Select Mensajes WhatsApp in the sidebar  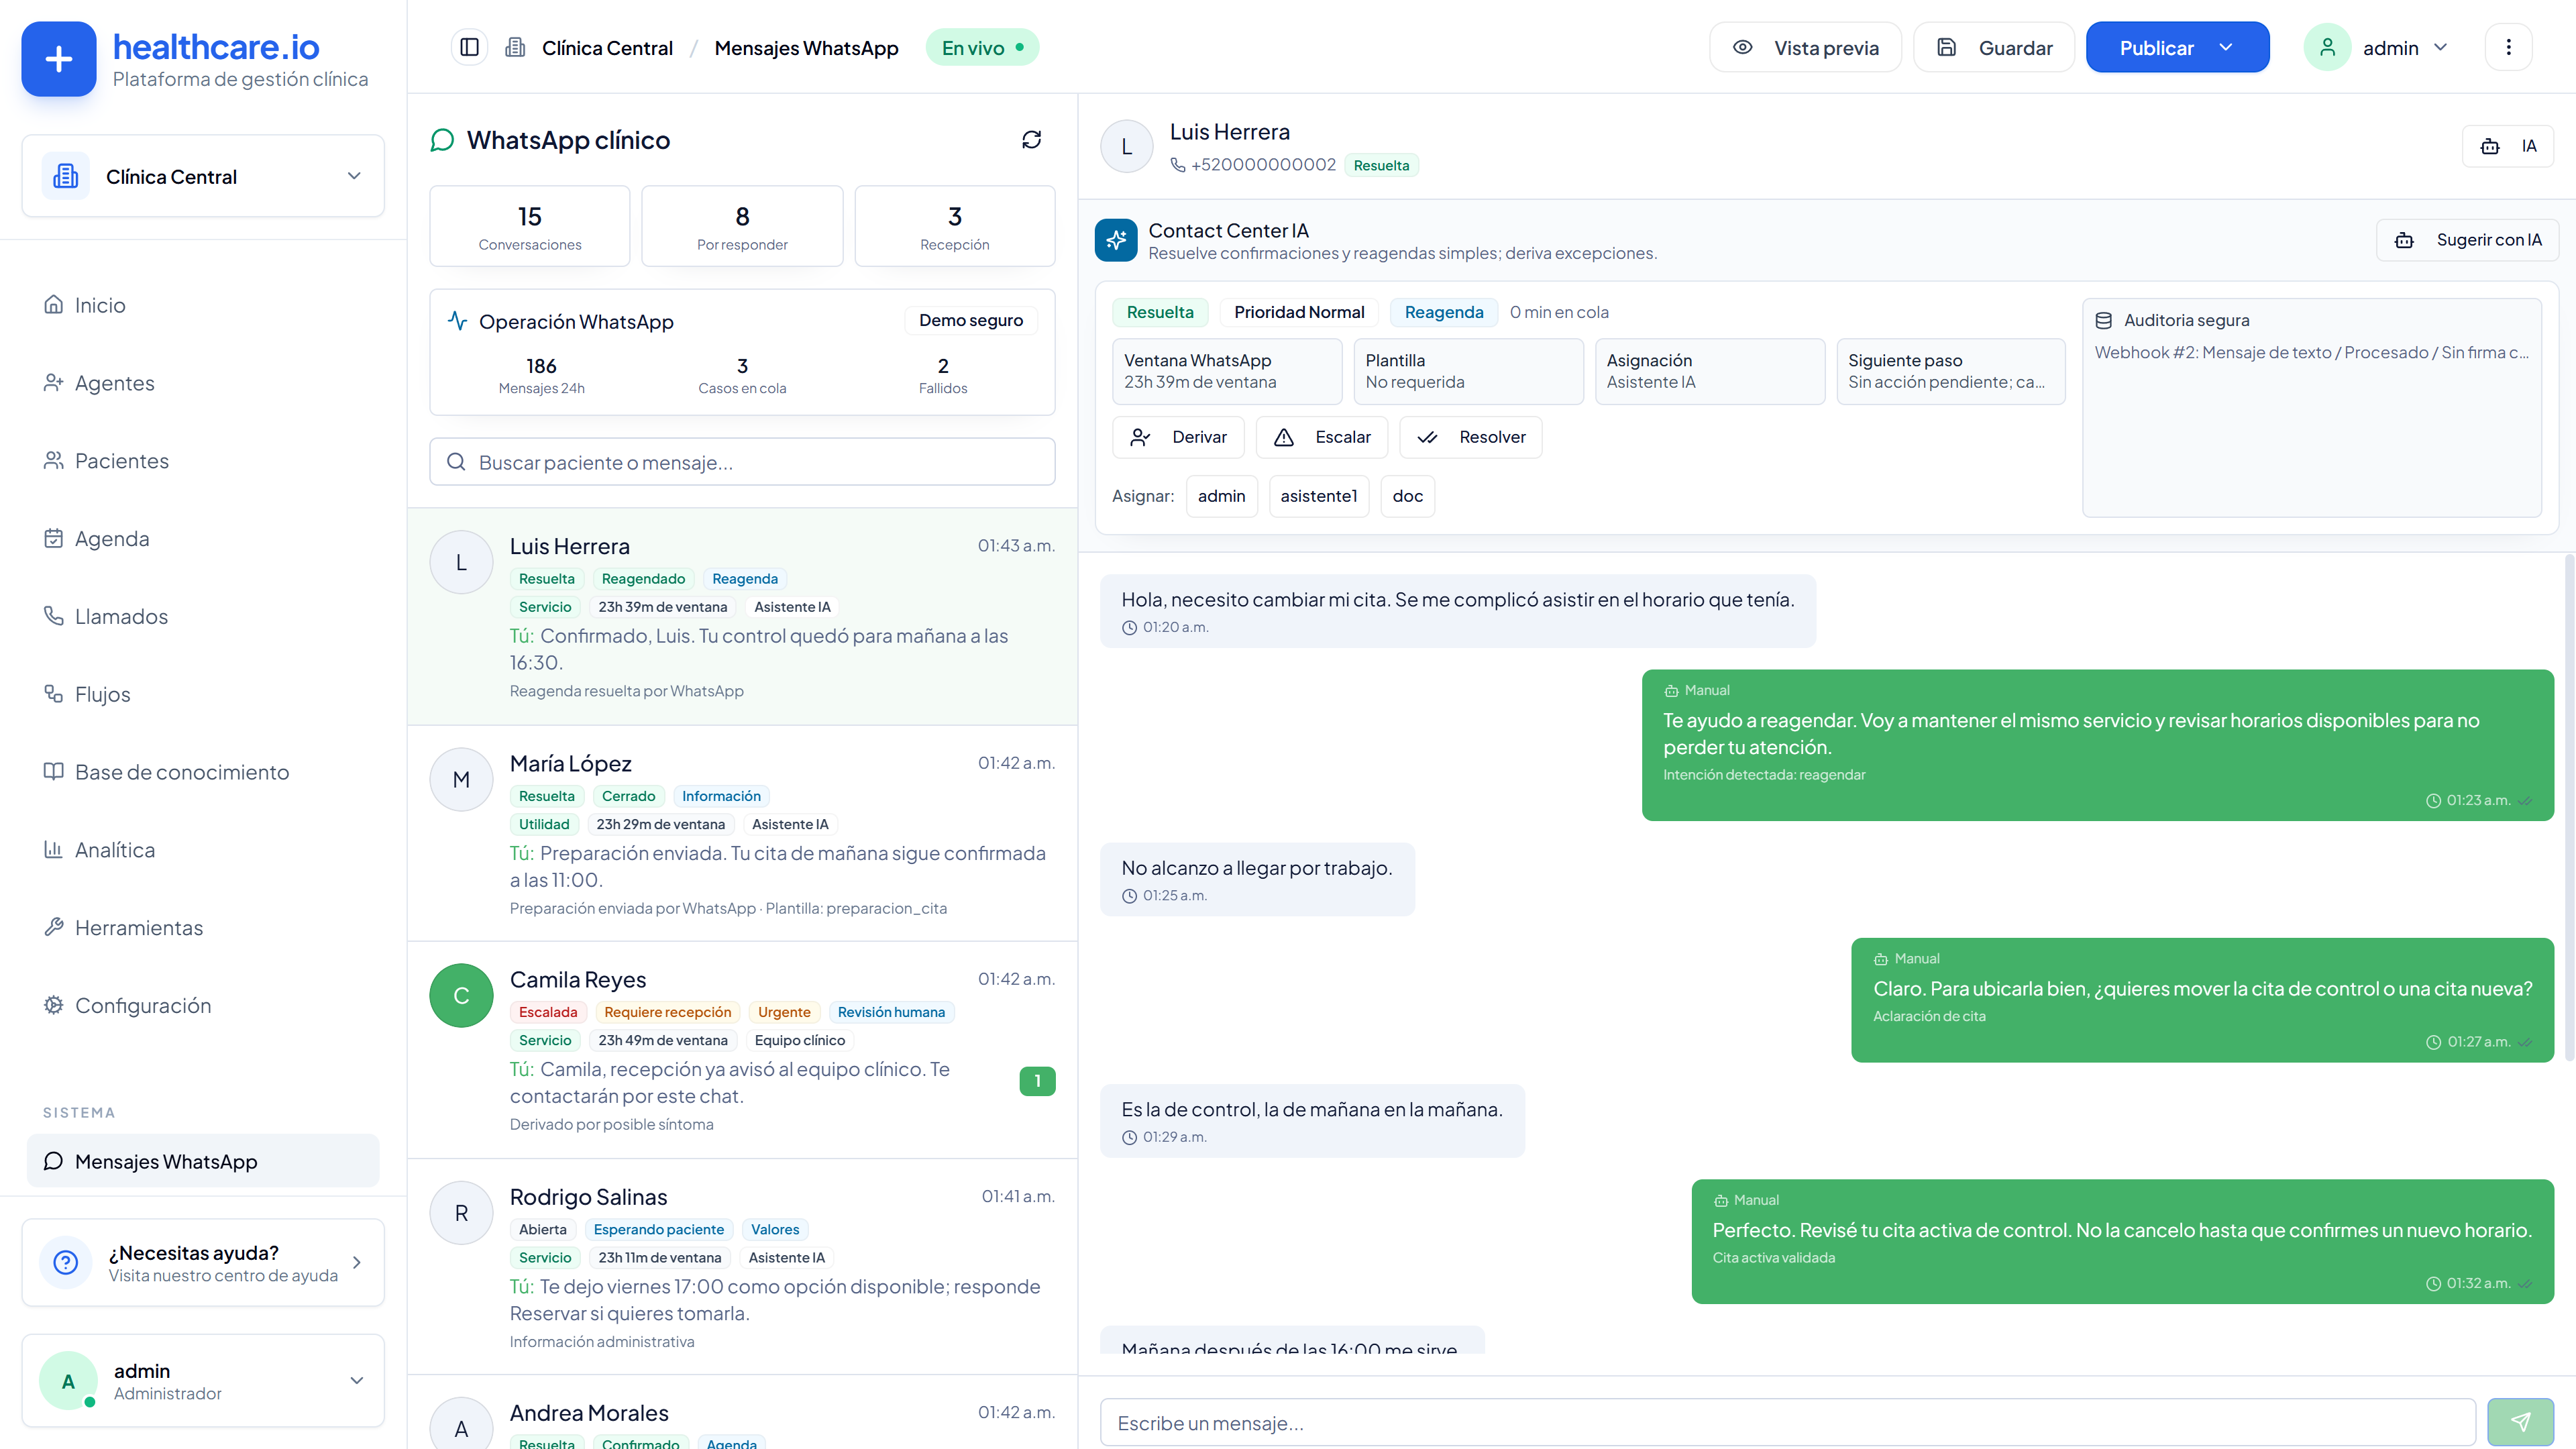[203, 1161]
